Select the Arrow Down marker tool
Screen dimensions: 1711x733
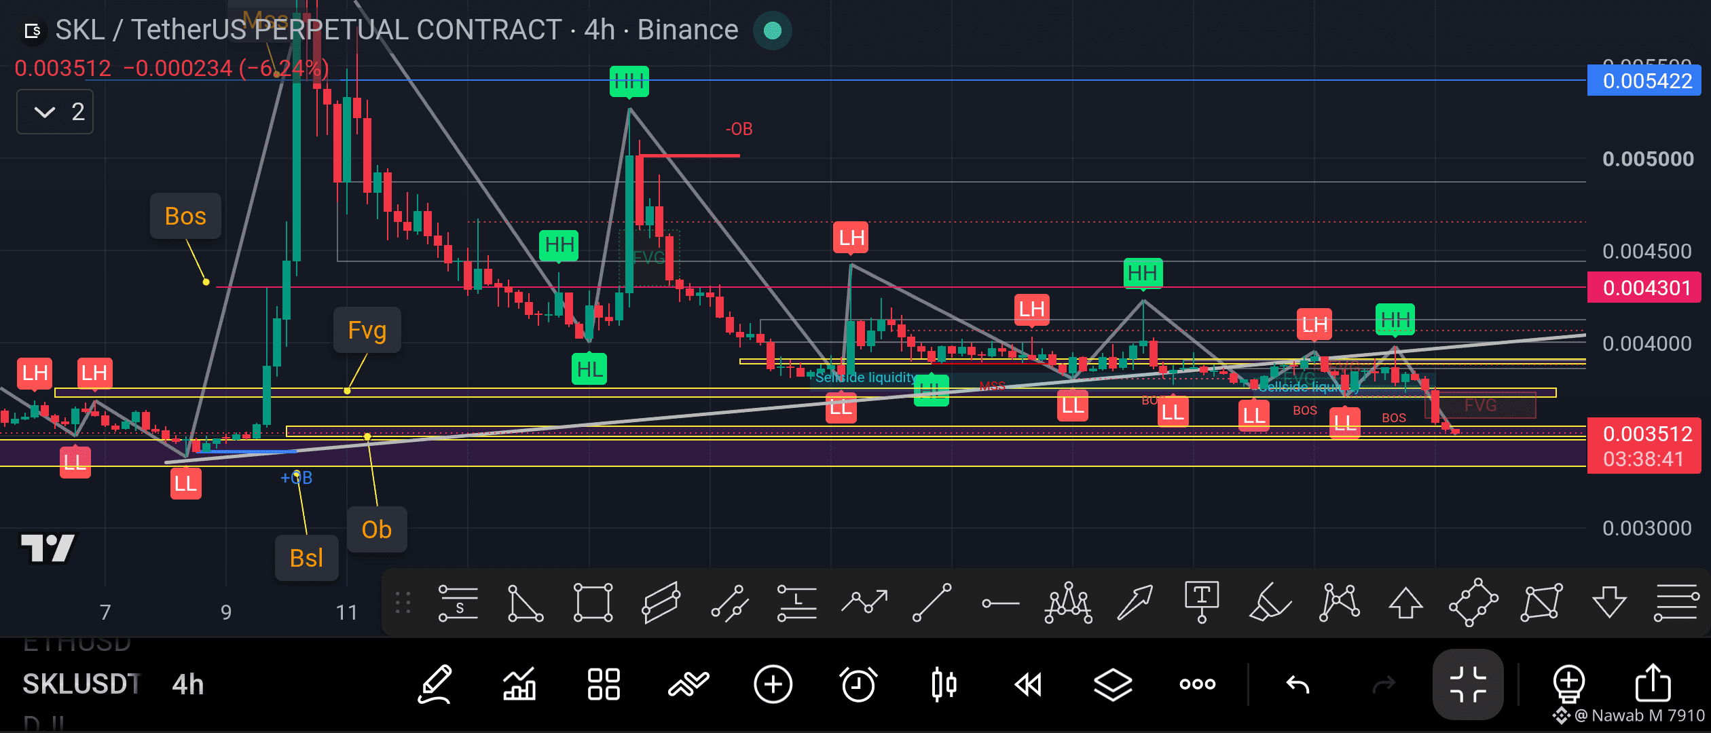tap(1609, 603)
